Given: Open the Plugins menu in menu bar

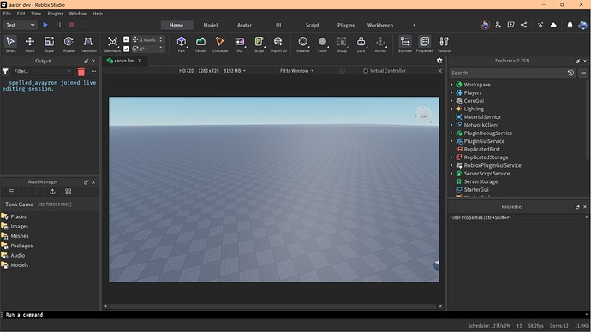Looking at the screenshot, I should pyautogui.click(x=56, y=14).
